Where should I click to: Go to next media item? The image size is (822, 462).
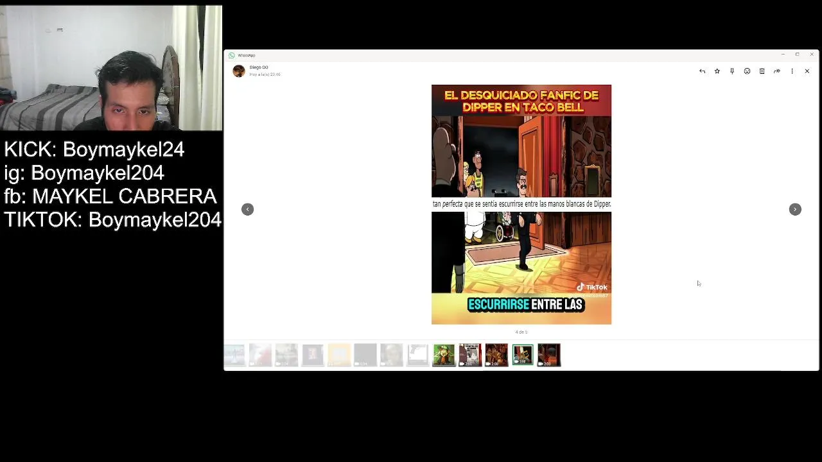tap(795, 209)
